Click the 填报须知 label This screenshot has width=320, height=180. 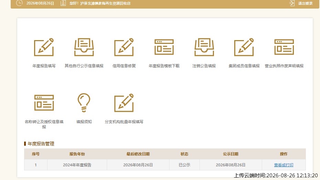point(84,122)
